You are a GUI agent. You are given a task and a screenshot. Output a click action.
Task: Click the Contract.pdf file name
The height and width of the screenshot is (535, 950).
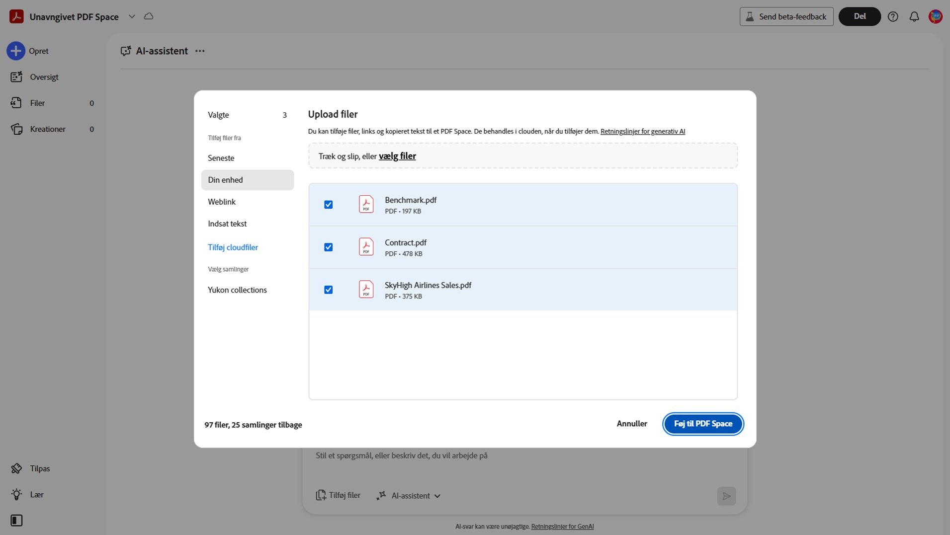point(406,243)
